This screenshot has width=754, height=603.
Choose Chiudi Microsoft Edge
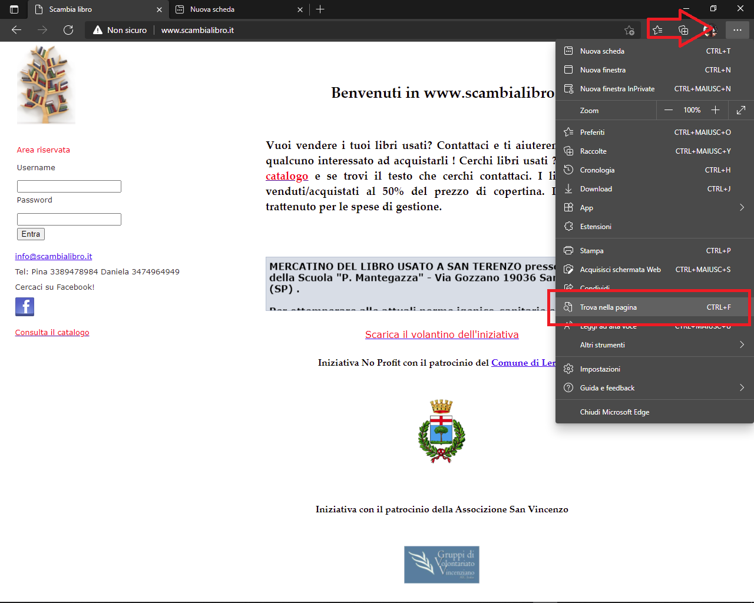[x=654, y=412]
